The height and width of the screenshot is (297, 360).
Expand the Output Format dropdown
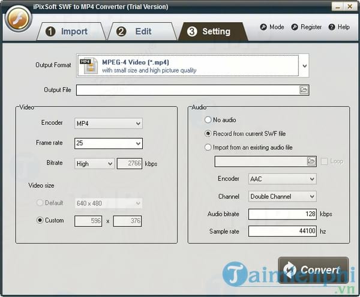point(304,66)
